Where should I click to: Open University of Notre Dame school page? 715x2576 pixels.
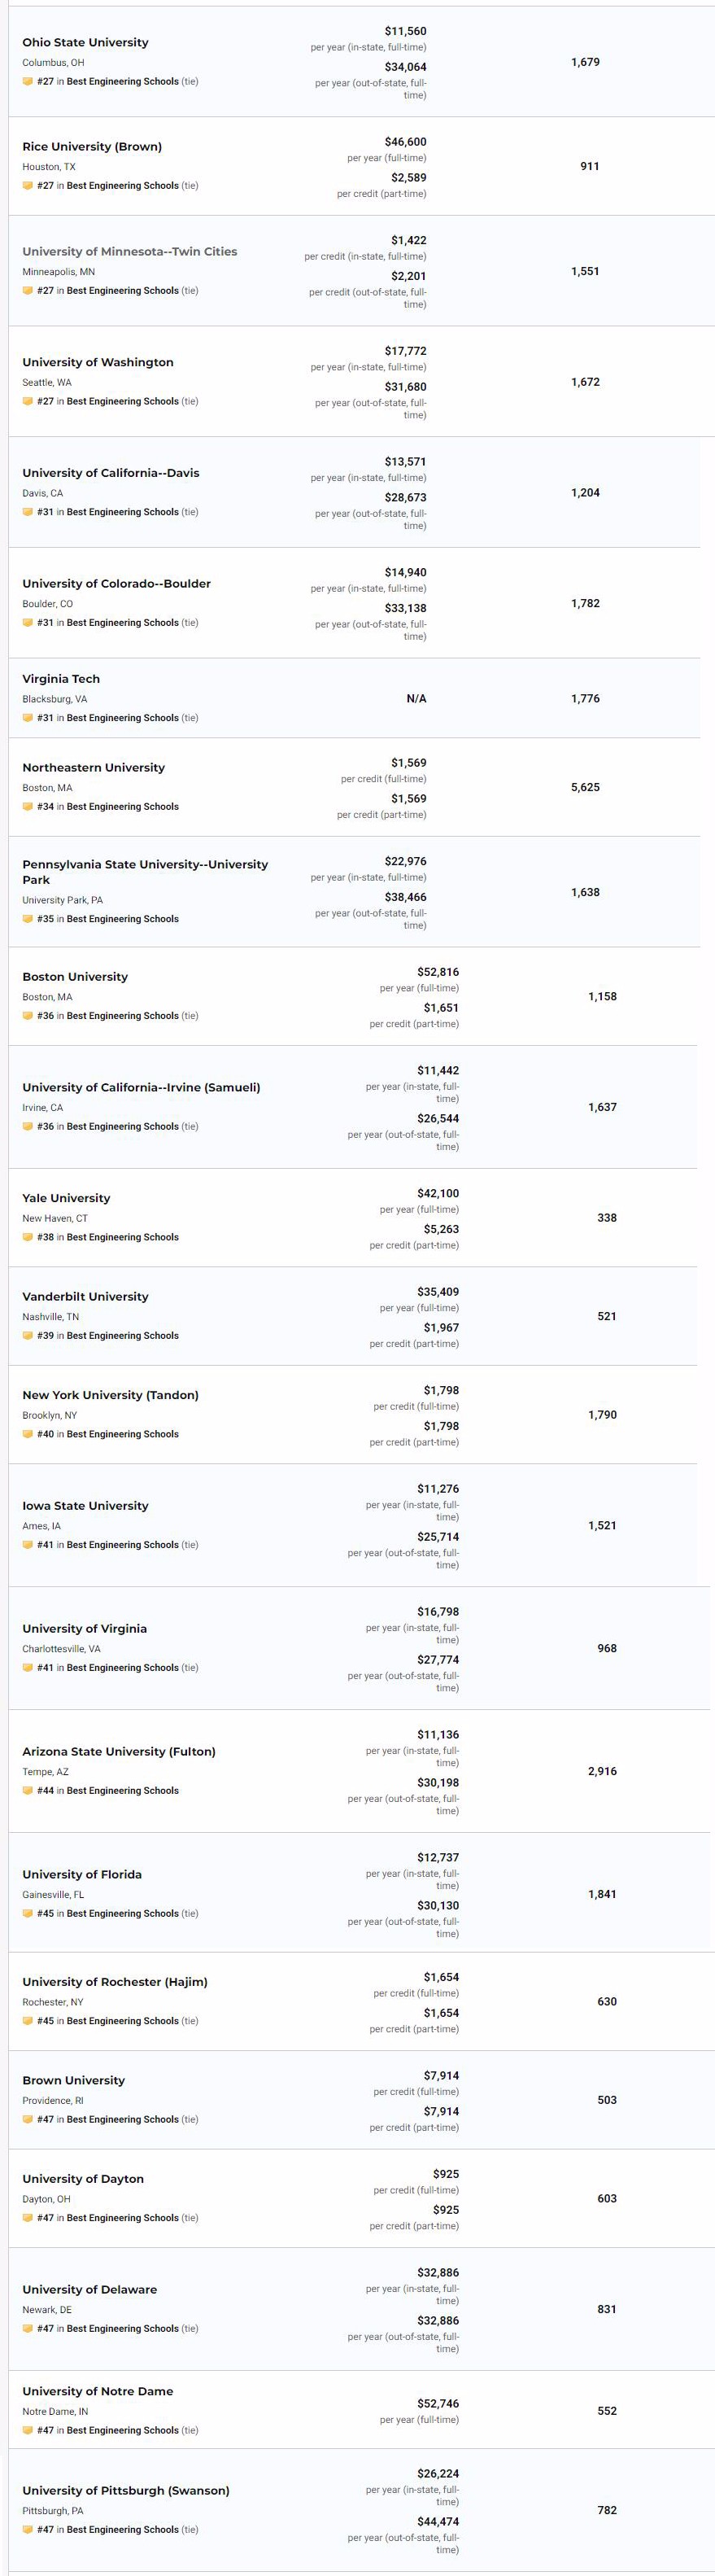pyautogui.click(x=98, y=2391)
